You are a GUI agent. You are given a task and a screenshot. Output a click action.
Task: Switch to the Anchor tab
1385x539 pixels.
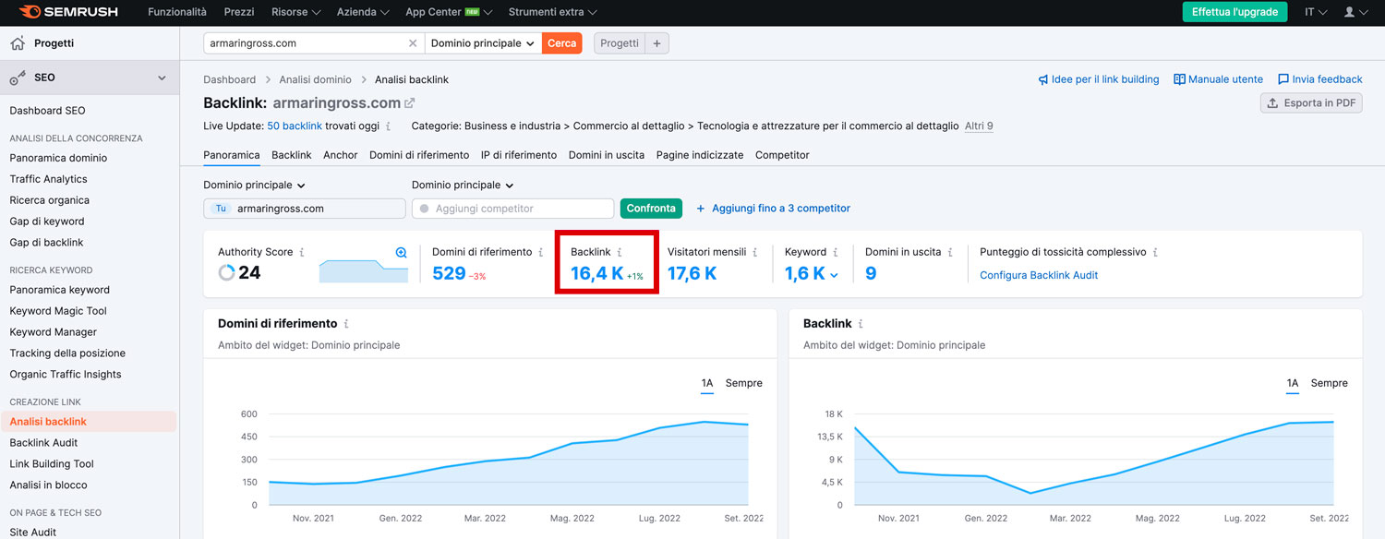tap(341, 155)
